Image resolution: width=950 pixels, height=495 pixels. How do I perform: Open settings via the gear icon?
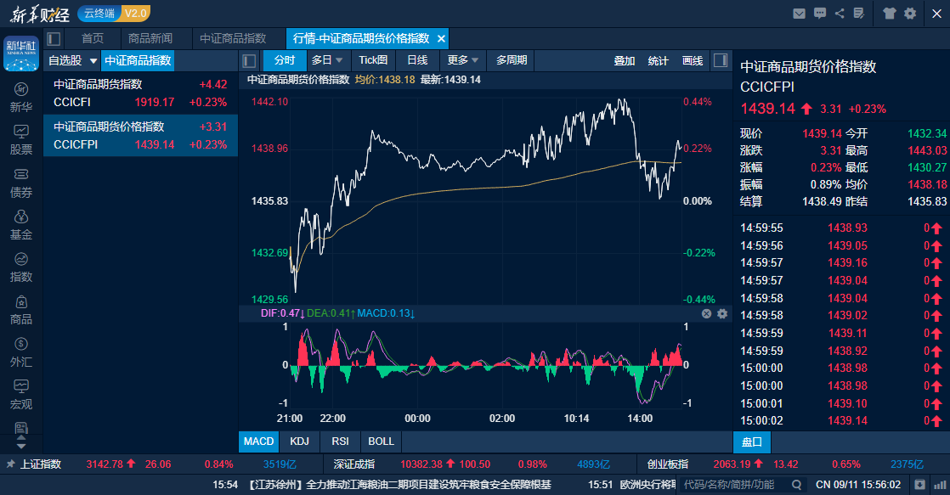pyautogui.click(x=911, y=13)
